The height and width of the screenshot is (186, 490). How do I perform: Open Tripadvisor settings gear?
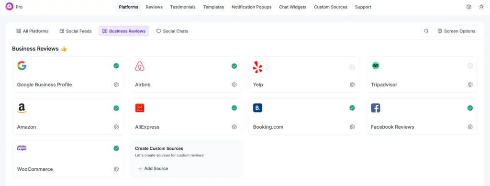pos(470,85)
